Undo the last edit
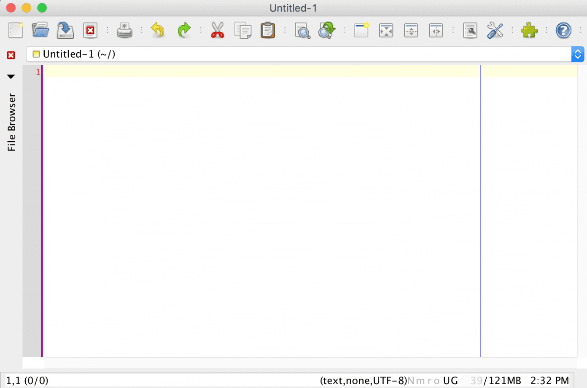Viewport: 587px width, 388px height. [x=157, y=30]
